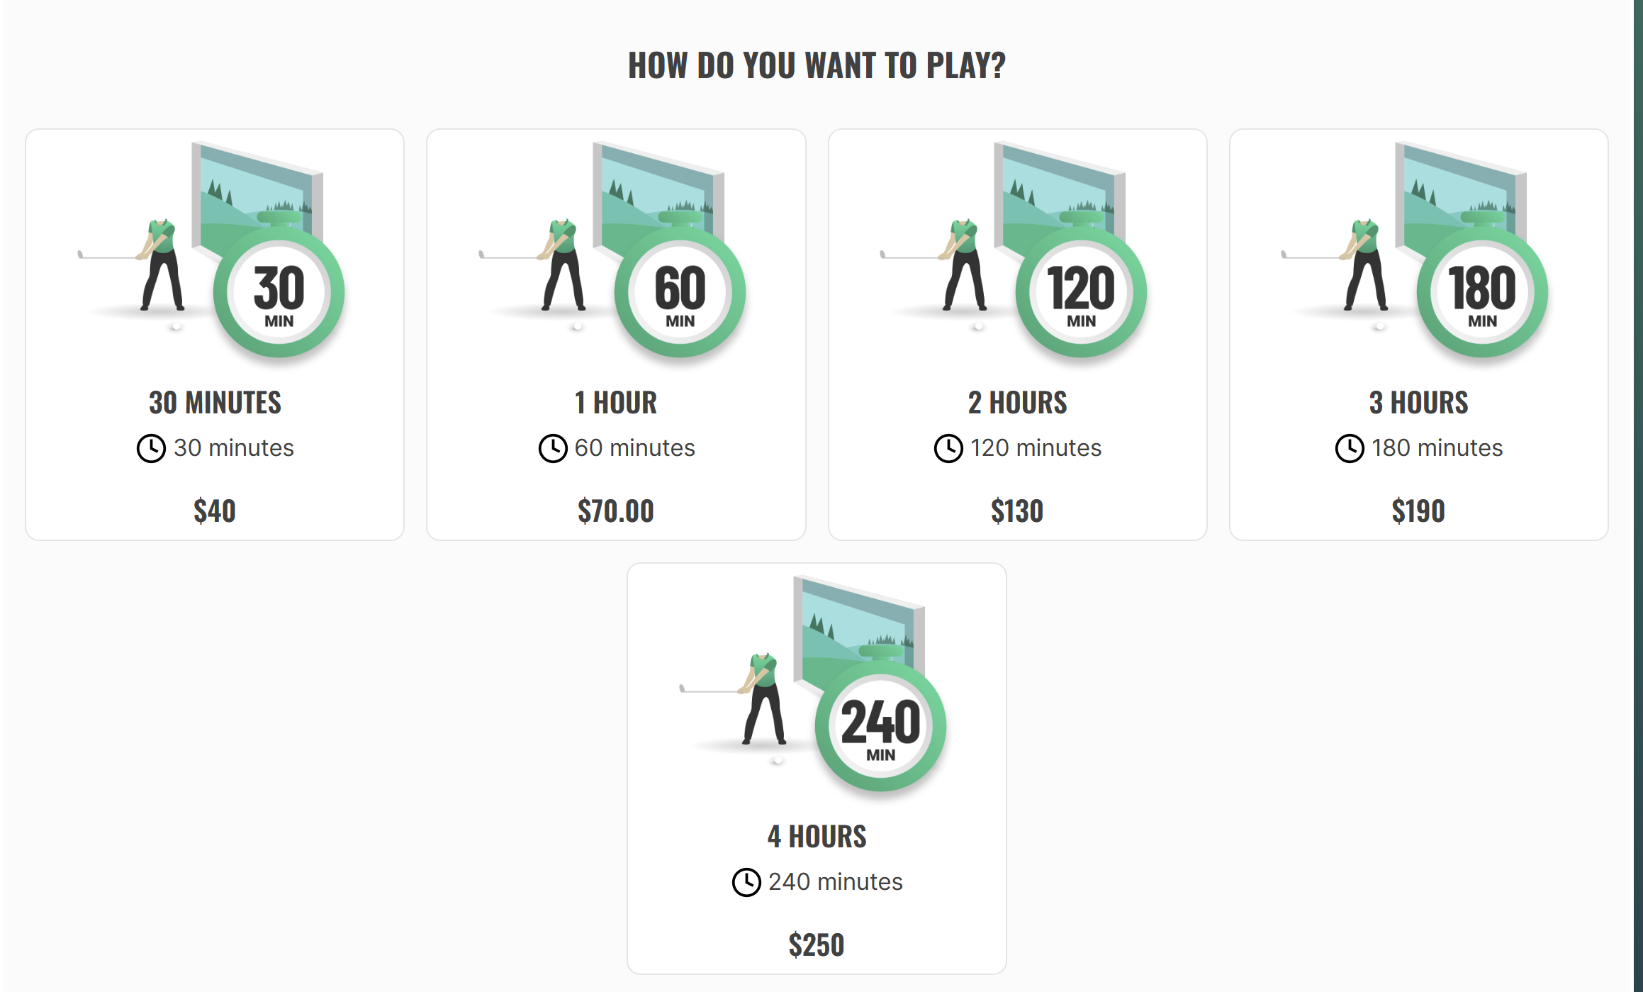
Task: Click the 120 MIN stopwatch icon
Action: click(1081, 292)
